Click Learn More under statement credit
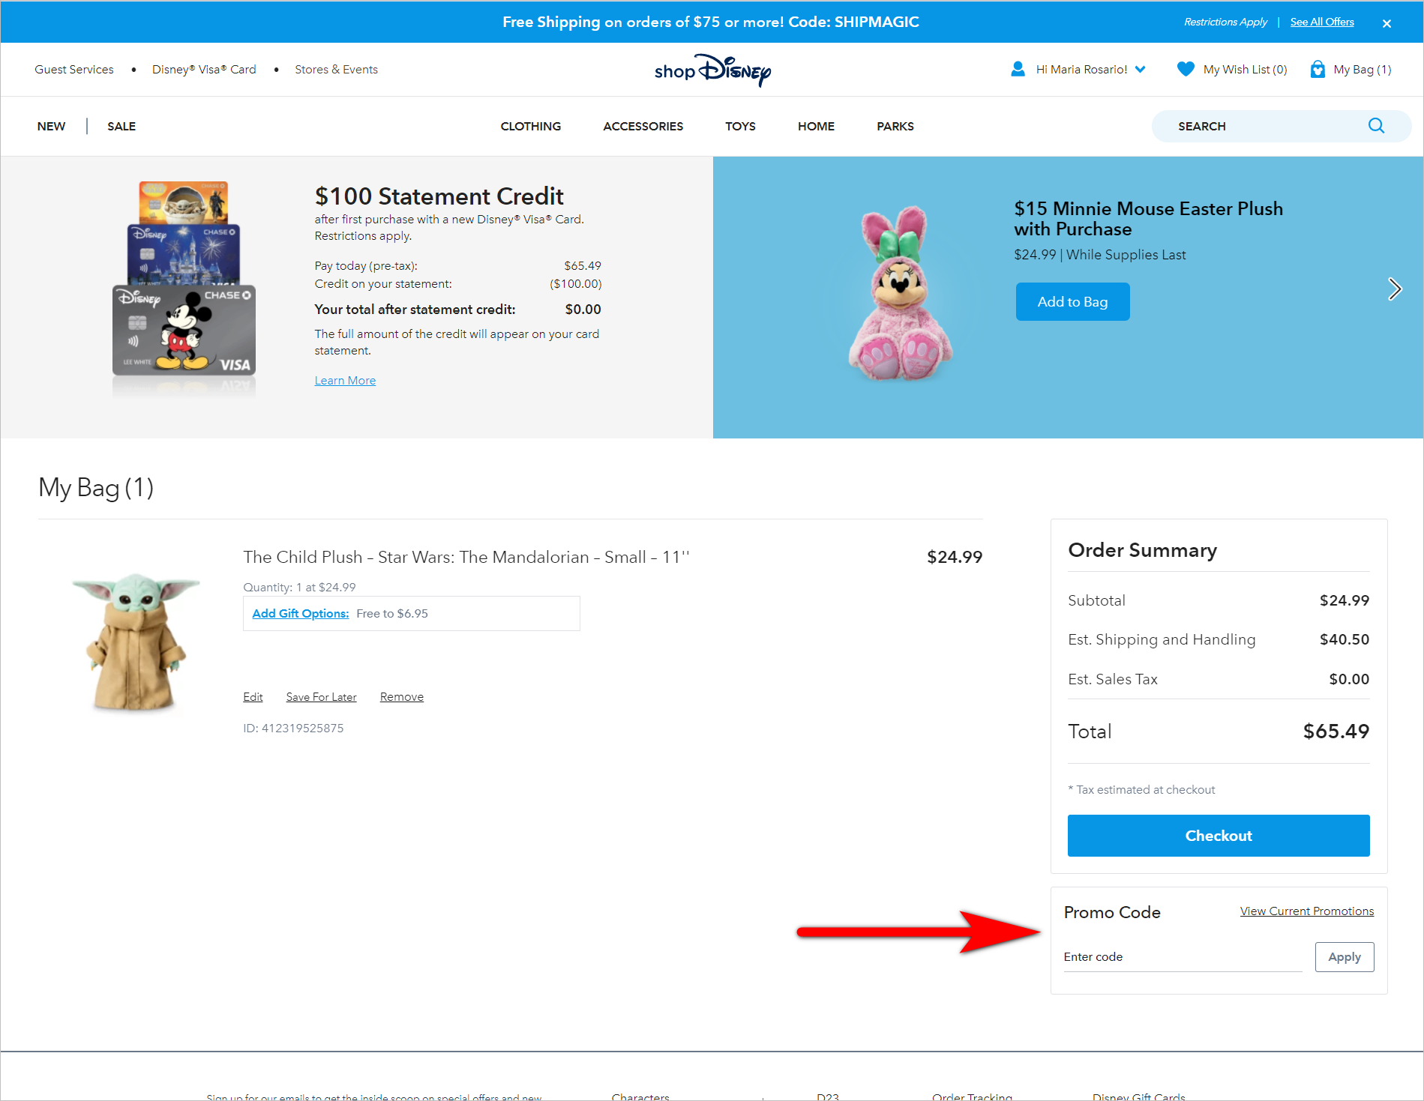 [345, 381]
